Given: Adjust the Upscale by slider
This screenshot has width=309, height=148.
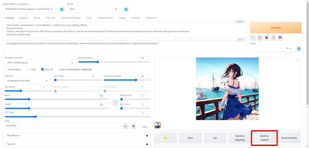Looking at the screenshot, I should 28,91.
